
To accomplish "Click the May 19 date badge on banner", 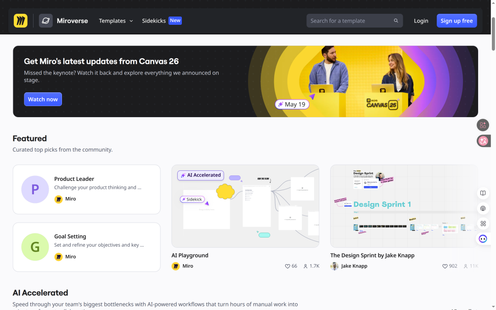I will coord(292,104).
